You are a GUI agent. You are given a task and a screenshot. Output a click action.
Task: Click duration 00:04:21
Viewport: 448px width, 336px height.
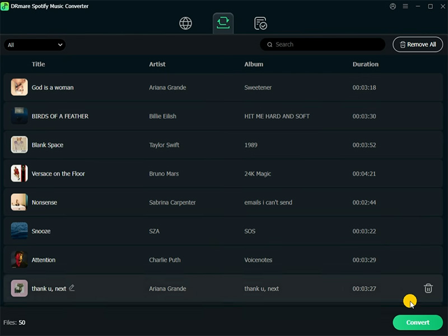(x=365, y=174)
